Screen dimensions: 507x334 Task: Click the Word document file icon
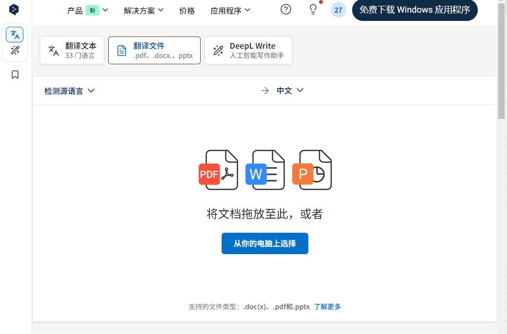[265, 170]
